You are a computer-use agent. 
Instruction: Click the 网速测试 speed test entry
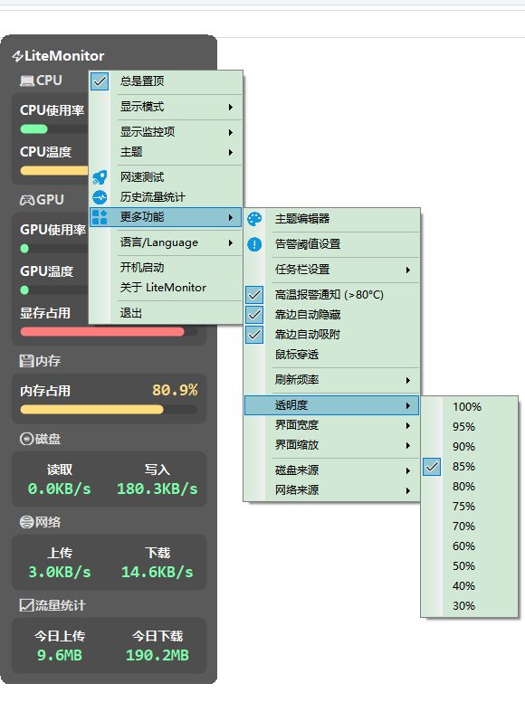click(x=166, y=177)
